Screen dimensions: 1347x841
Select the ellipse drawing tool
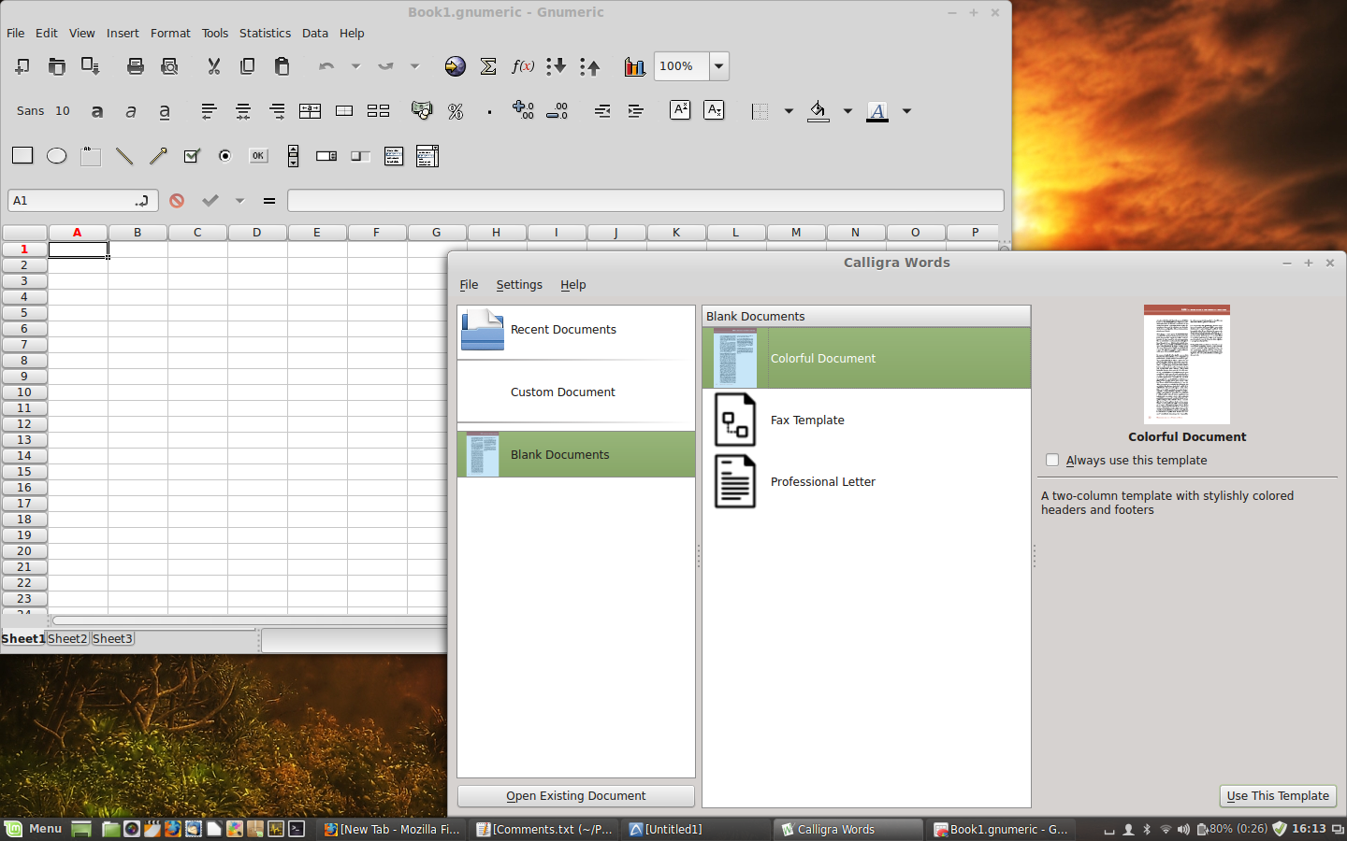(57, 156)
